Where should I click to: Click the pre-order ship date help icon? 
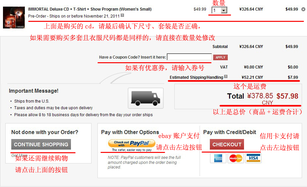click(x=122, y=15)
